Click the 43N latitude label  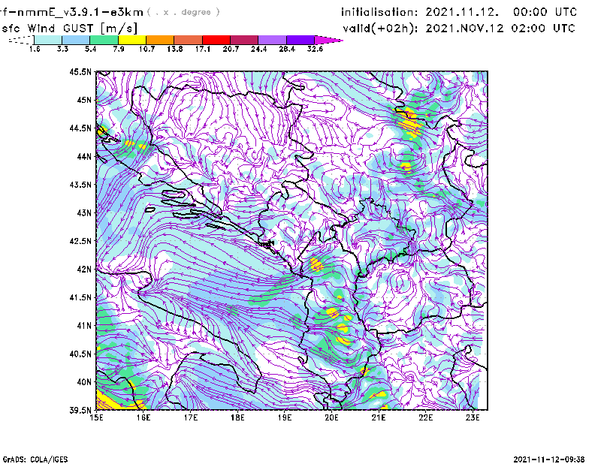[84, 212]
